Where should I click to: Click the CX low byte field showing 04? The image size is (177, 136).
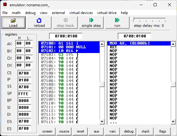point(28,58)
